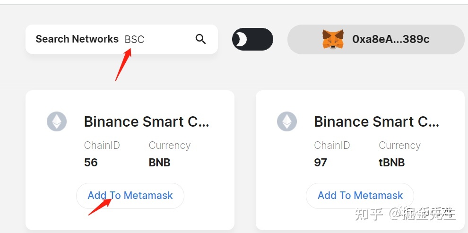Click the Search Networks label

coord(77,39)
